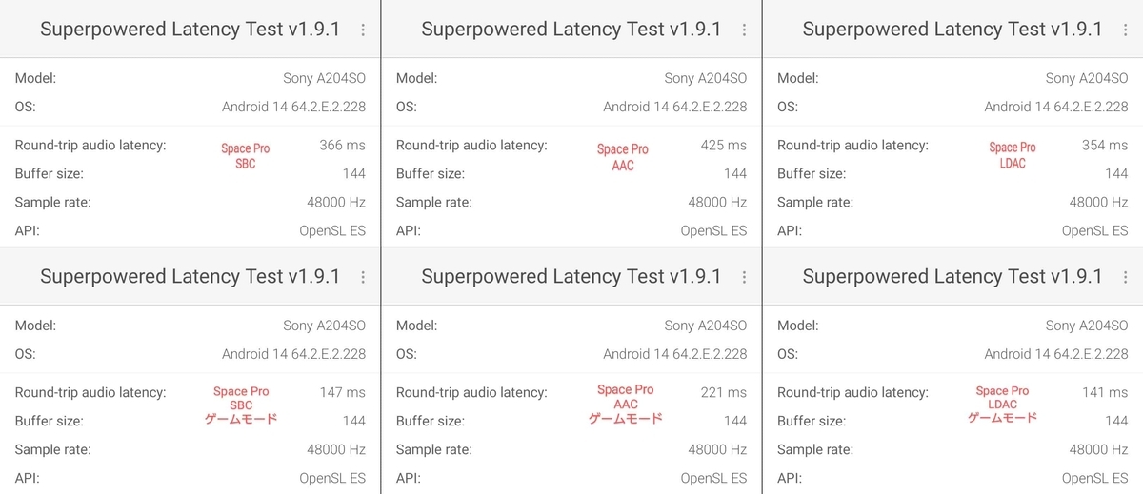The height and width of the screenshot is (494, 1143).
Task: Click the red Space Pro AAC label without ゲームモード
Action: pos(623,157)
